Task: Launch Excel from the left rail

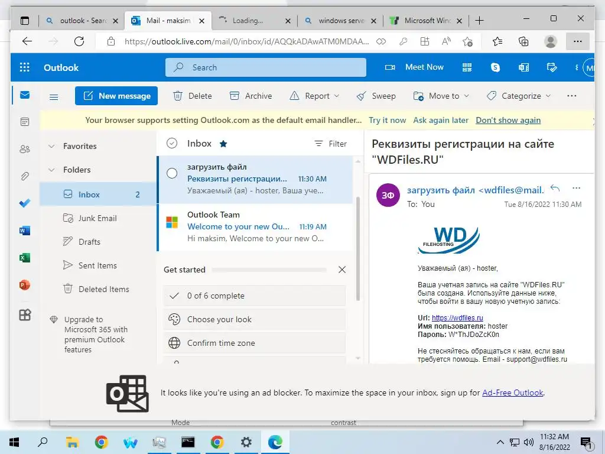Action: (25, 258)
